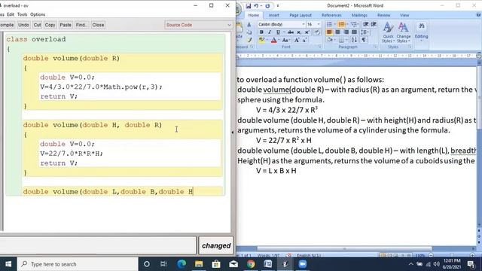Show paragraph marks in Word
The width and height of the screenshot is (482, 271).
point(364,40)
